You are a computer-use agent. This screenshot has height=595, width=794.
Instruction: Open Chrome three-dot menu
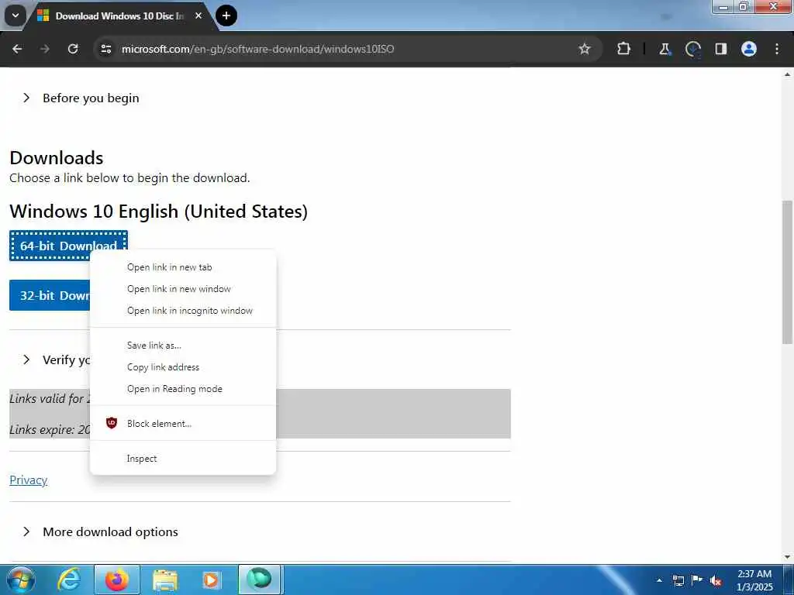777,49
